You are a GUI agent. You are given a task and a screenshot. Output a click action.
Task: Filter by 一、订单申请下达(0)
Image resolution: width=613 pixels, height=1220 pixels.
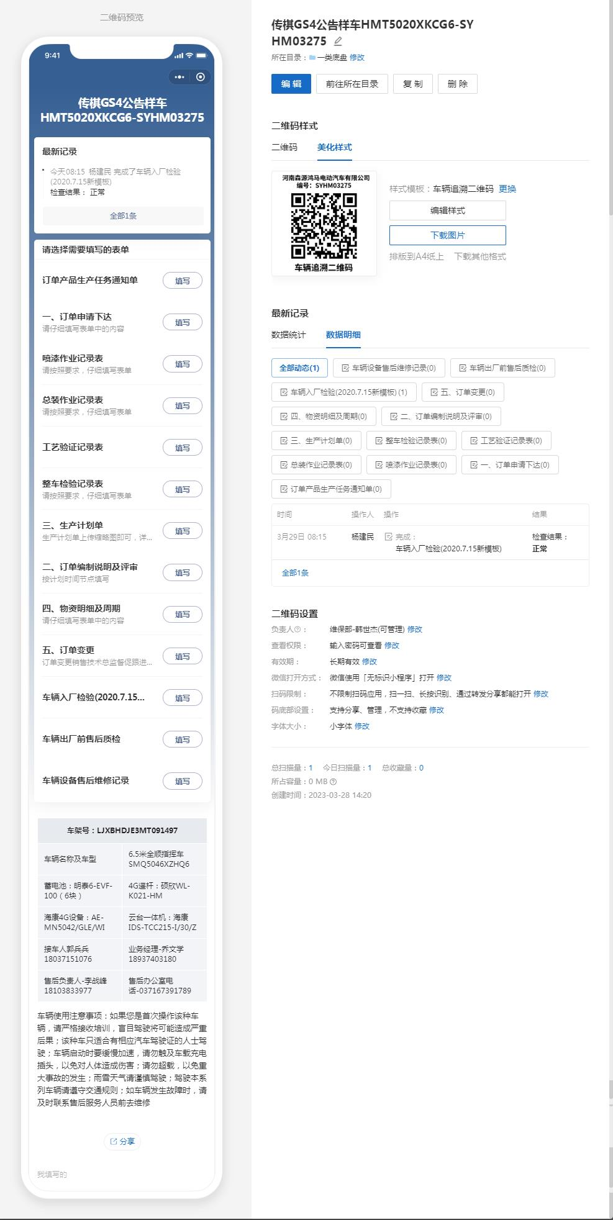pyautogui.click(x=510, y=464)
